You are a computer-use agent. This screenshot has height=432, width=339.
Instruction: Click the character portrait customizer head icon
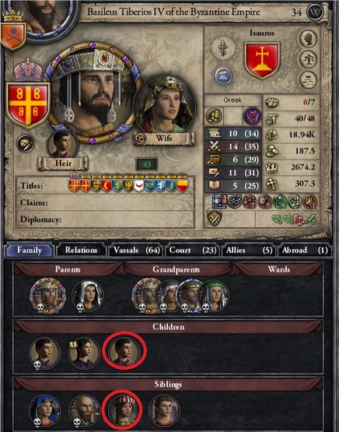tap(308, 39)
